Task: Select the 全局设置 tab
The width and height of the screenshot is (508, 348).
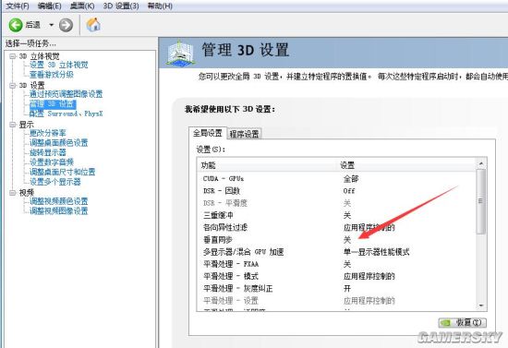Action: (x=208, y=133)
